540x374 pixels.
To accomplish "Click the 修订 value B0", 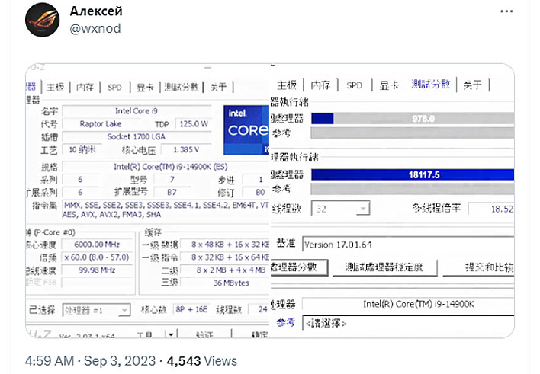I will 256,192.
